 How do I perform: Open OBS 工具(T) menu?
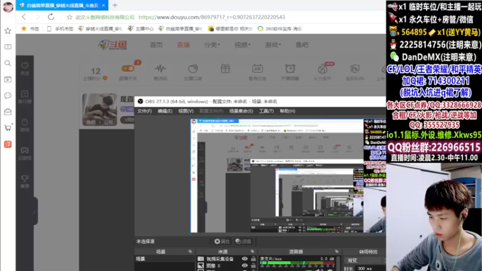(266, 111)
